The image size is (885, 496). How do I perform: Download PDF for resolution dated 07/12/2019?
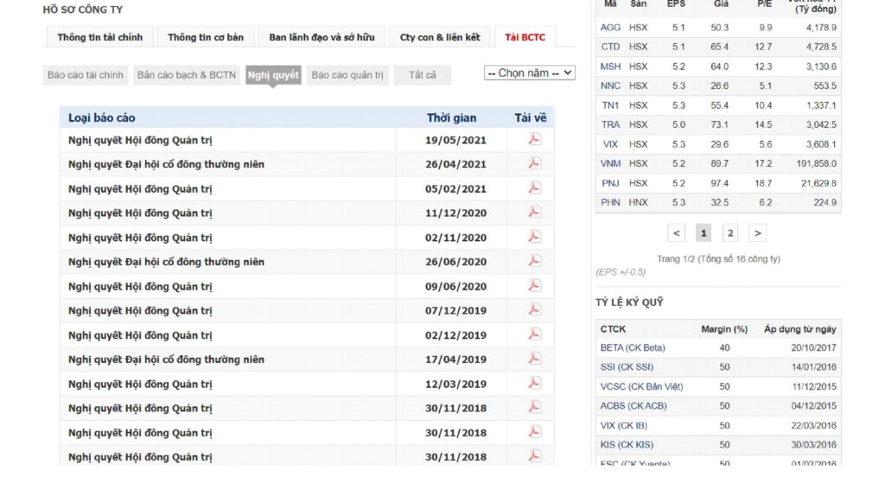pyautogui.click(x=534, y=310)
